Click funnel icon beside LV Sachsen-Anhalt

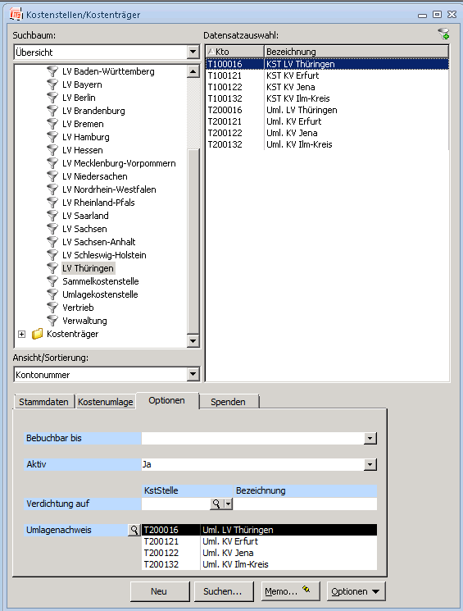(52, 242)
